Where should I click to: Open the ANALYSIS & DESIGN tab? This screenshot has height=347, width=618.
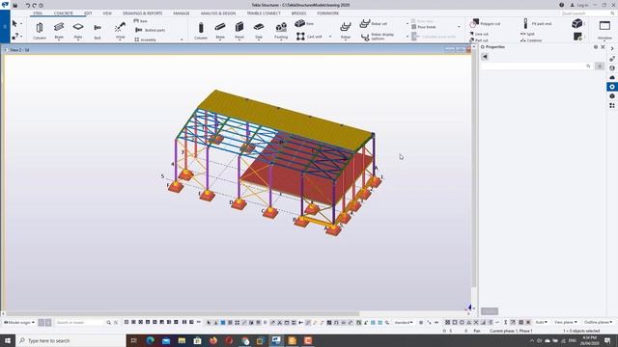pyautogui.click(x=218, y=13)
